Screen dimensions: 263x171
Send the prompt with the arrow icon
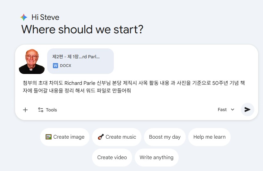point(247,110)
